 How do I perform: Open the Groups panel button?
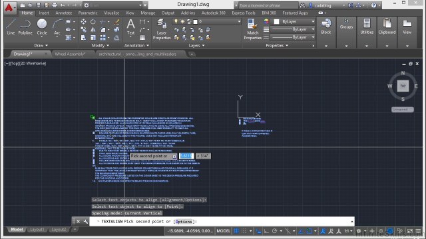346,32
